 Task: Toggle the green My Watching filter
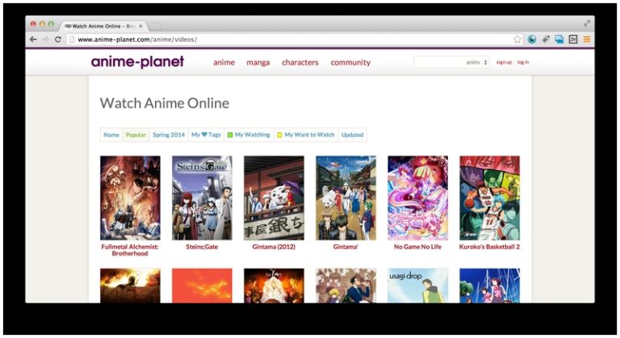pyautogui.click(x=249, y=135)
